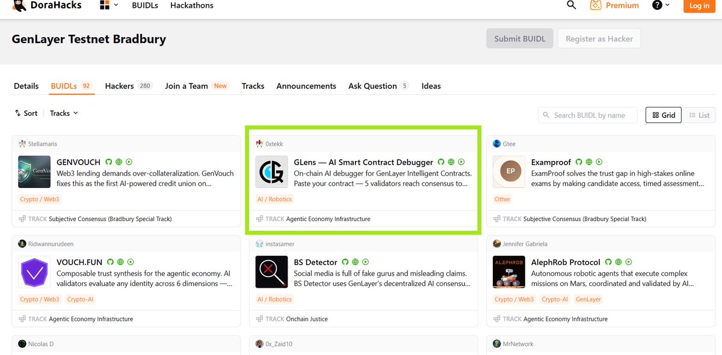Open the GLens — AI Smart Contract Debugger title
Image resolution: width=722 pixels, height=355 pixels.
(x=363, y=162)
